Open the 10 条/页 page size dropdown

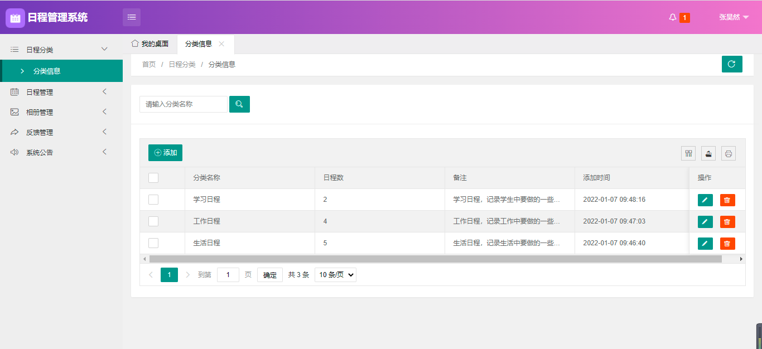tap(335, 275)
